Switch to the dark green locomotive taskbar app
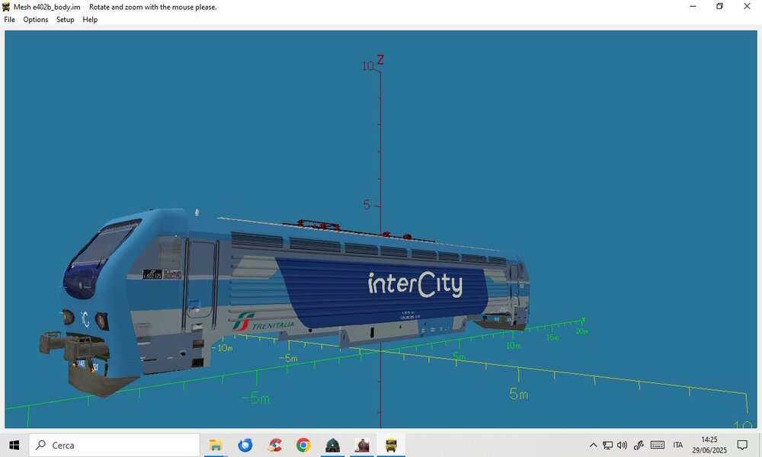Viewport: 762px width, 457px height. click(x=333, y=445)
